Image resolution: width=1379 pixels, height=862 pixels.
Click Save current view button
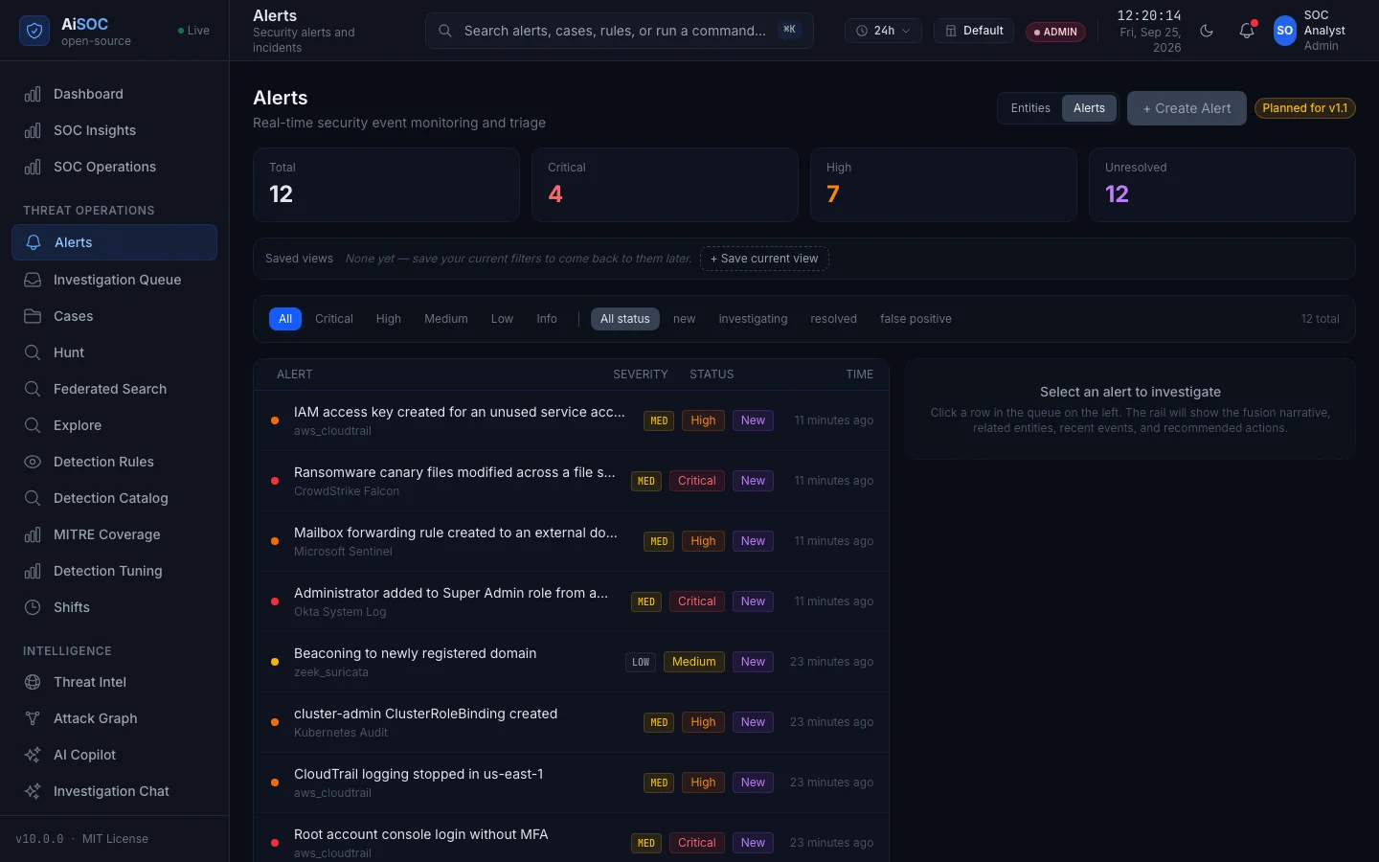(x=764, y=259)
